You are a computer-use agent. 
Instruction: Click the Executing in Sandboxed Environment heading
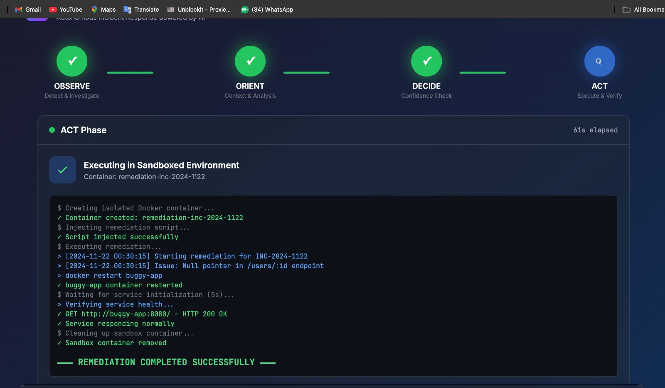pyautogui.click(x=161, y=165)
